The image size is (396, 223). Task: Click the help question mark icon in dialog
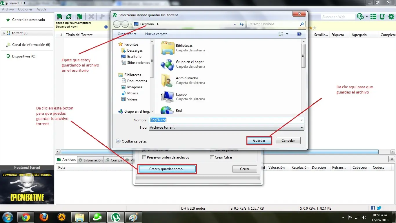pos(299,34)
